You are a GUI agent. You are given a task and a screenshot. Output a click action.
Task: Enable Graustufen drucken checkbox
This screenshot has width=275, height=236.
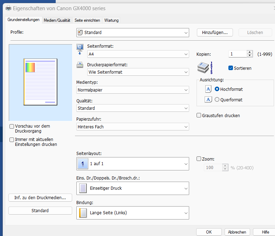(199, 115)
